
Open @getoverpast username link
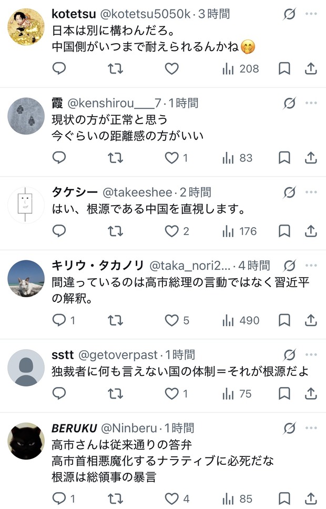[118, 355]
